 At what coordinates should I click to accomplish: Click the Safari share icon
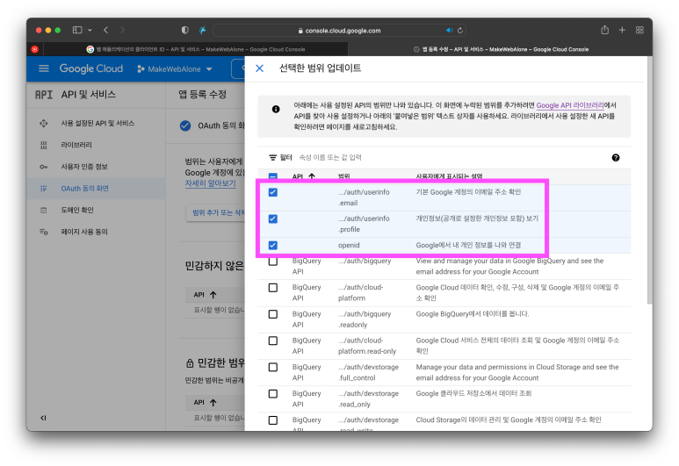coord(605,30)
